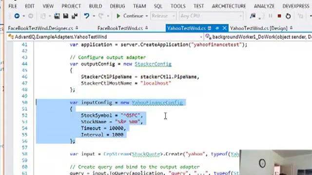Expand the Navigate Backward history dropdown
This screenshot has width=312, height=175.
(x=24, y=16)
